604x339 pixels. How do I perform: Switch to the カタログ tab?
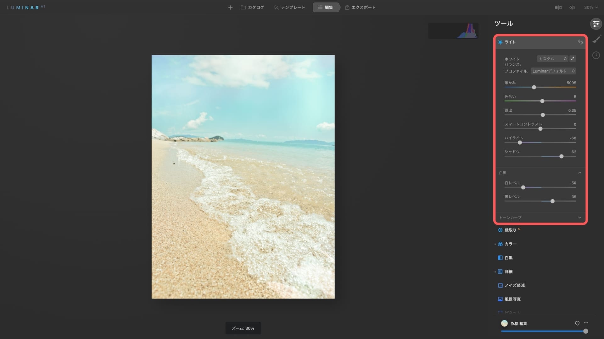[x=253, y=8]
